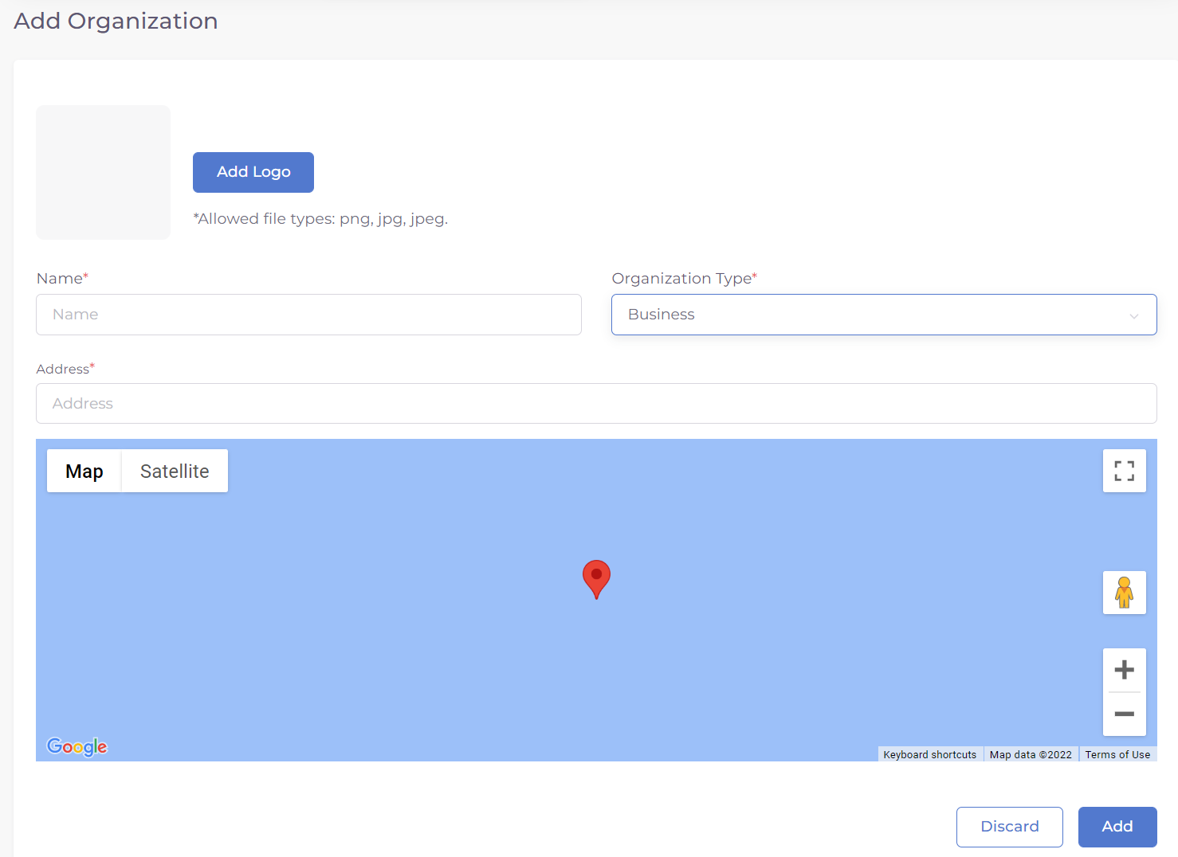Toggle fullscreen view on the map
The width and height of the screenshot is (1178, 857).
click(1124, 471)
